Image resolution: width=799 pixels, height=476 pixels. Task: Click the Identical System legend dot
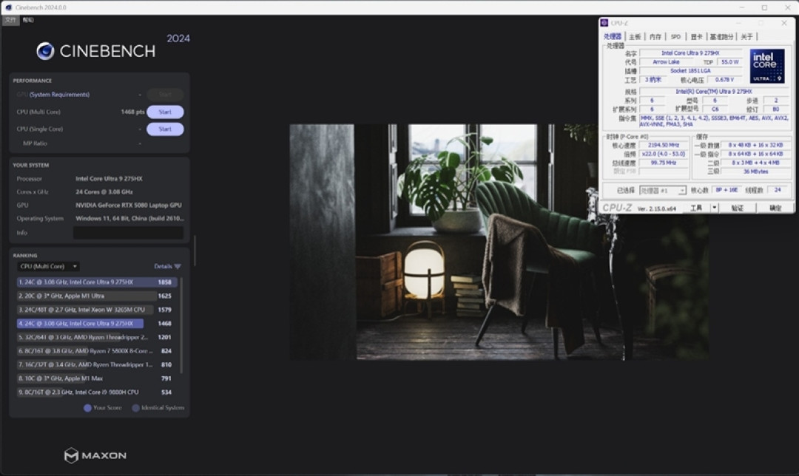[x=135, y=408]
